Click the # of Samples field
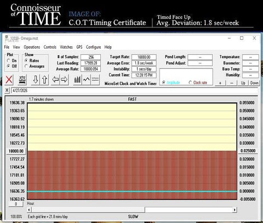The height and width of the screenshot is (223, 263). (x=91, y=57)
